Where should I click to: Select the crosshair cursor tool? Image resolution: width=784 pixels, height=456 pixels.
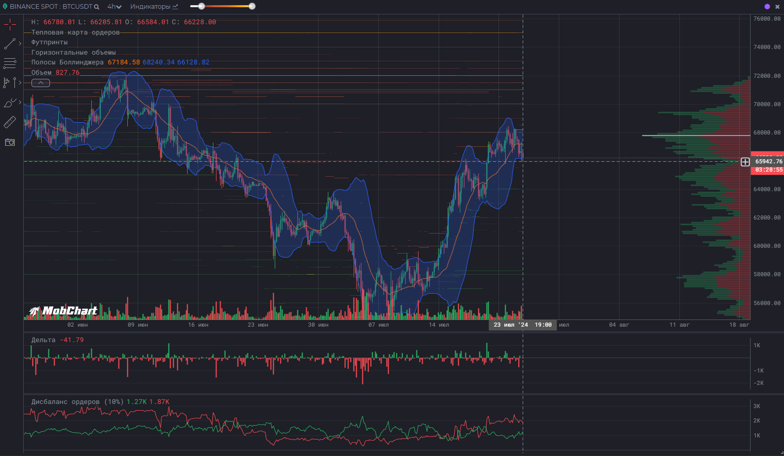pyautogui.click(x=10, y=23)
